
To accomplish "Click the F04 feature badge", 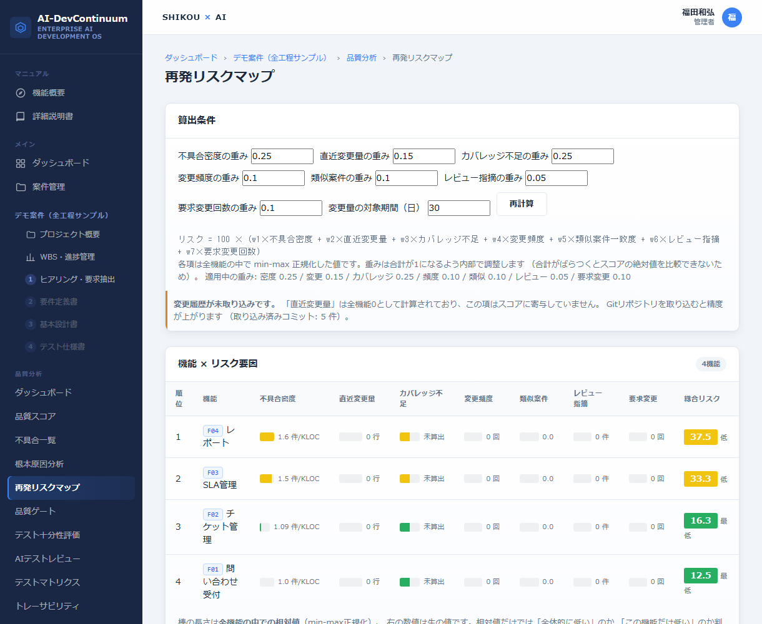I will point(213,431).
